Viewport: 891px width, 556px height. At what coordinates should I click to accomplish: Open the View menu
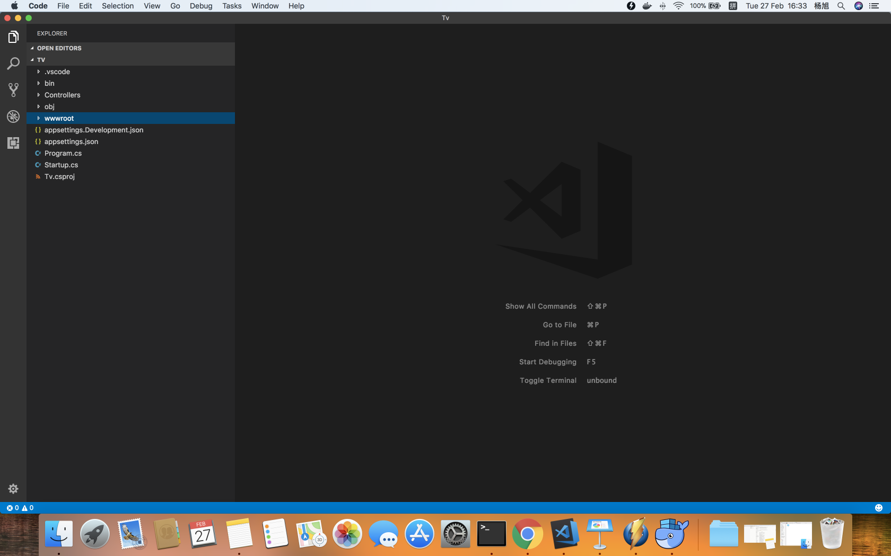coord(152,6)
